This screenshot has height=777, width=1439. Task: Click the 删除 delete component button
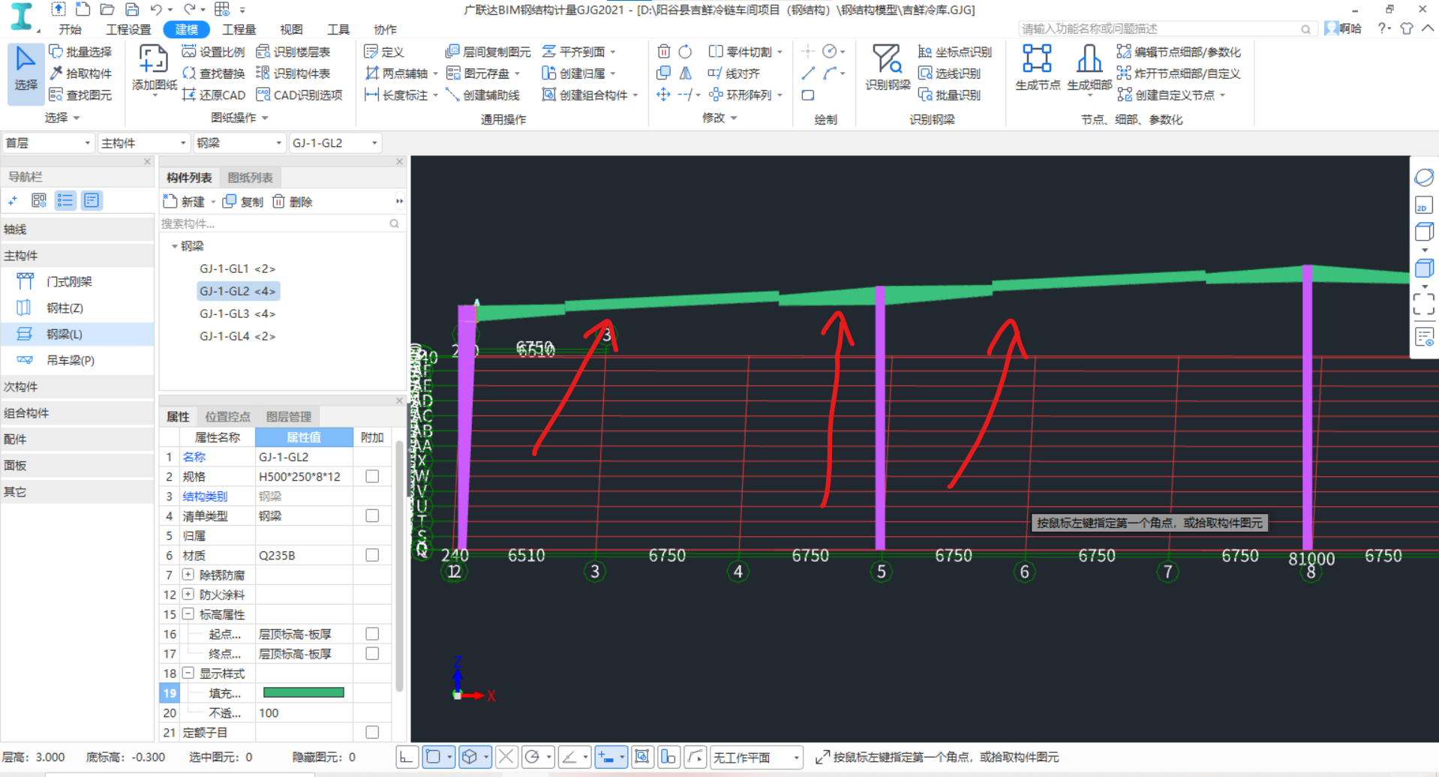293,201
